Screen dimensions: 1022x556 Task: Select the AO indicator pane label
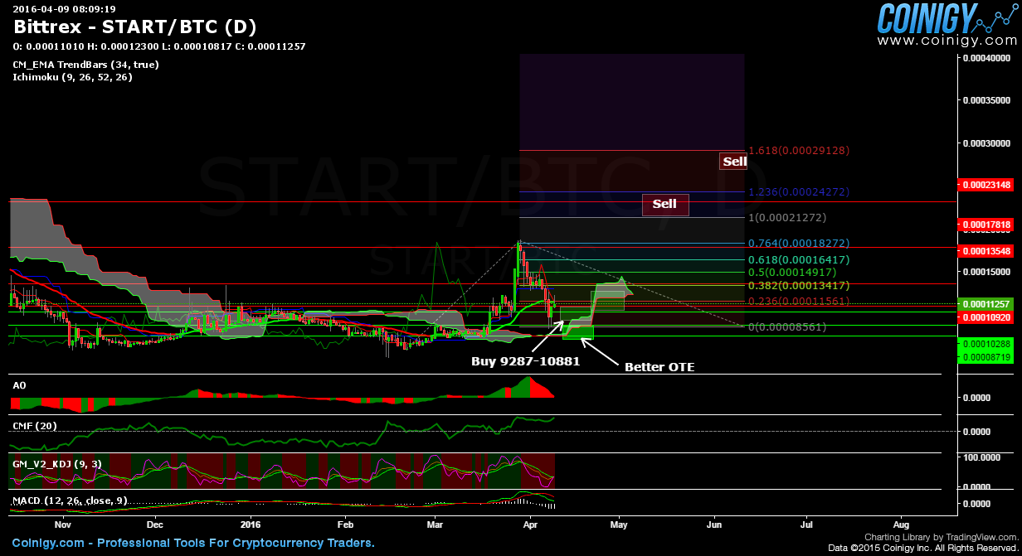pyautogui.click(x=19, y=385)
